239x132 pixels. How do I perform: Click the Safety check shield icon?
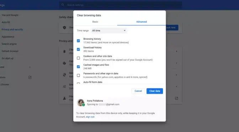pos(64,28)
